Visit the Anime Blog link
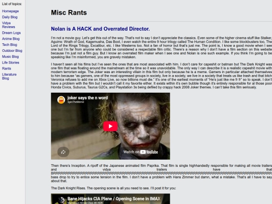 click(x=11, y=39)
